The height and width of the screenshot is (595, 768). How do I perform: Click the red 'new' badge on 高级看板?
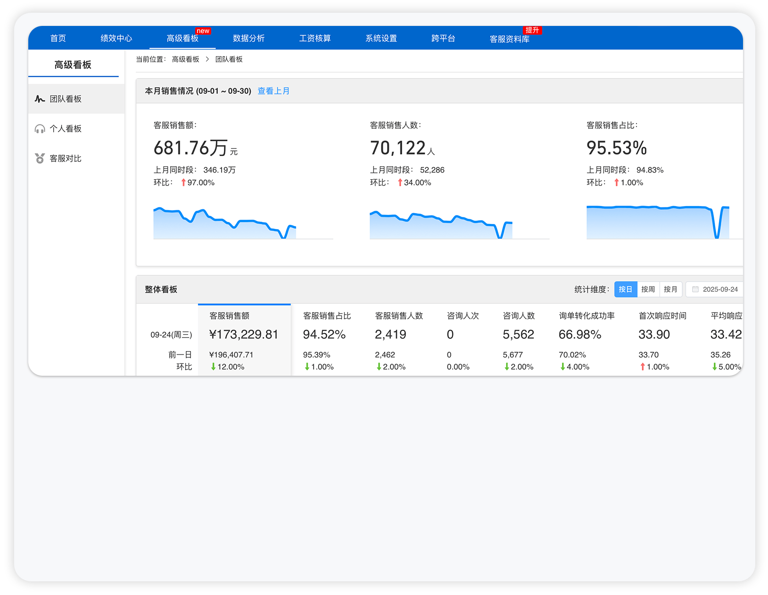click(203, 31)
